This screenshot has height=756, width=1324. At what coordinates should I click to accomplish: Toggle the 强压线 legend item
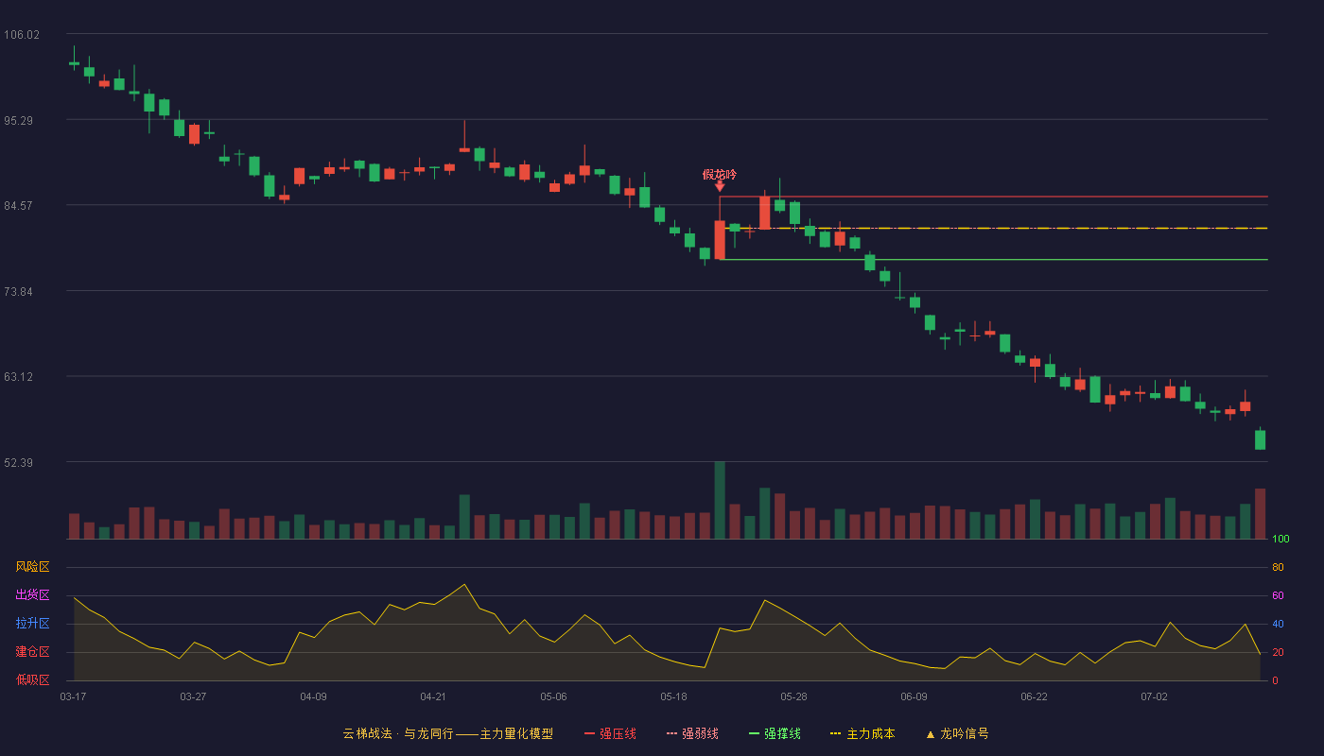tap(610, 733)
